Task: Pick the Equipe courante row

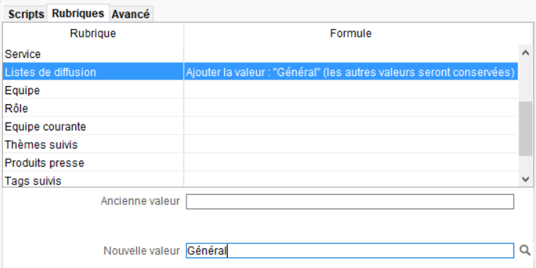Action: [x=260, y=126]
